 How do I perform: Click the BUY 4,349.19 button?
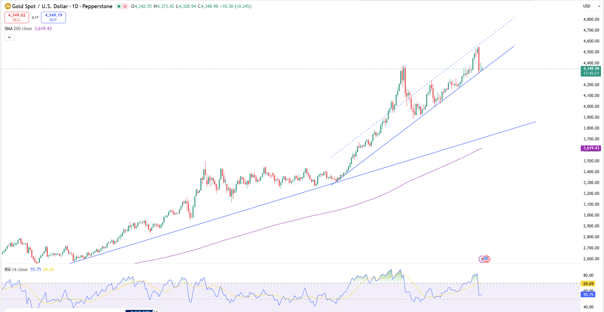pyautogui.click(x=53, y=17)
